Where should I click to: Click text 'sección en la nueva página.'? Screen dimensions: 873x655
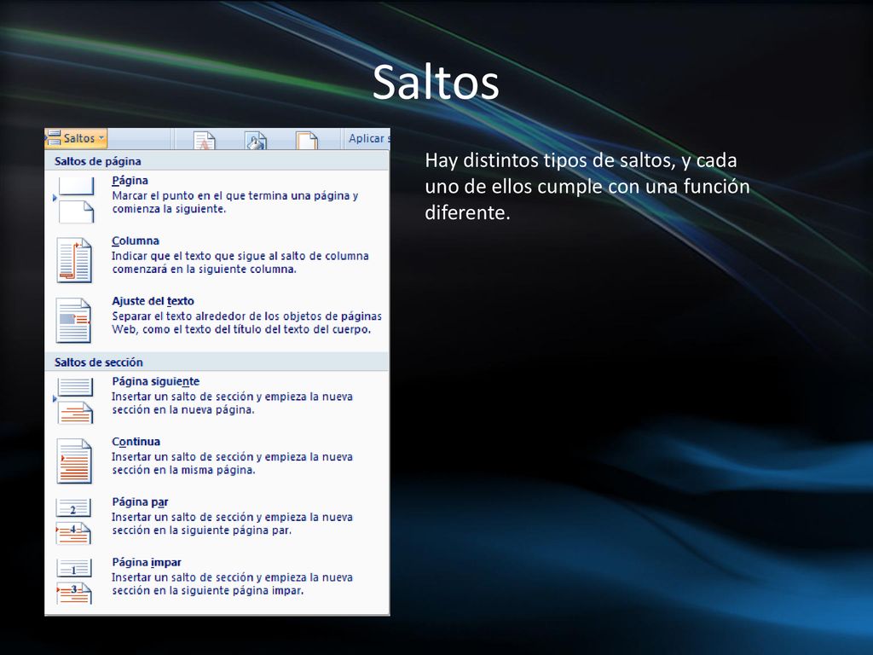[183, 410]
